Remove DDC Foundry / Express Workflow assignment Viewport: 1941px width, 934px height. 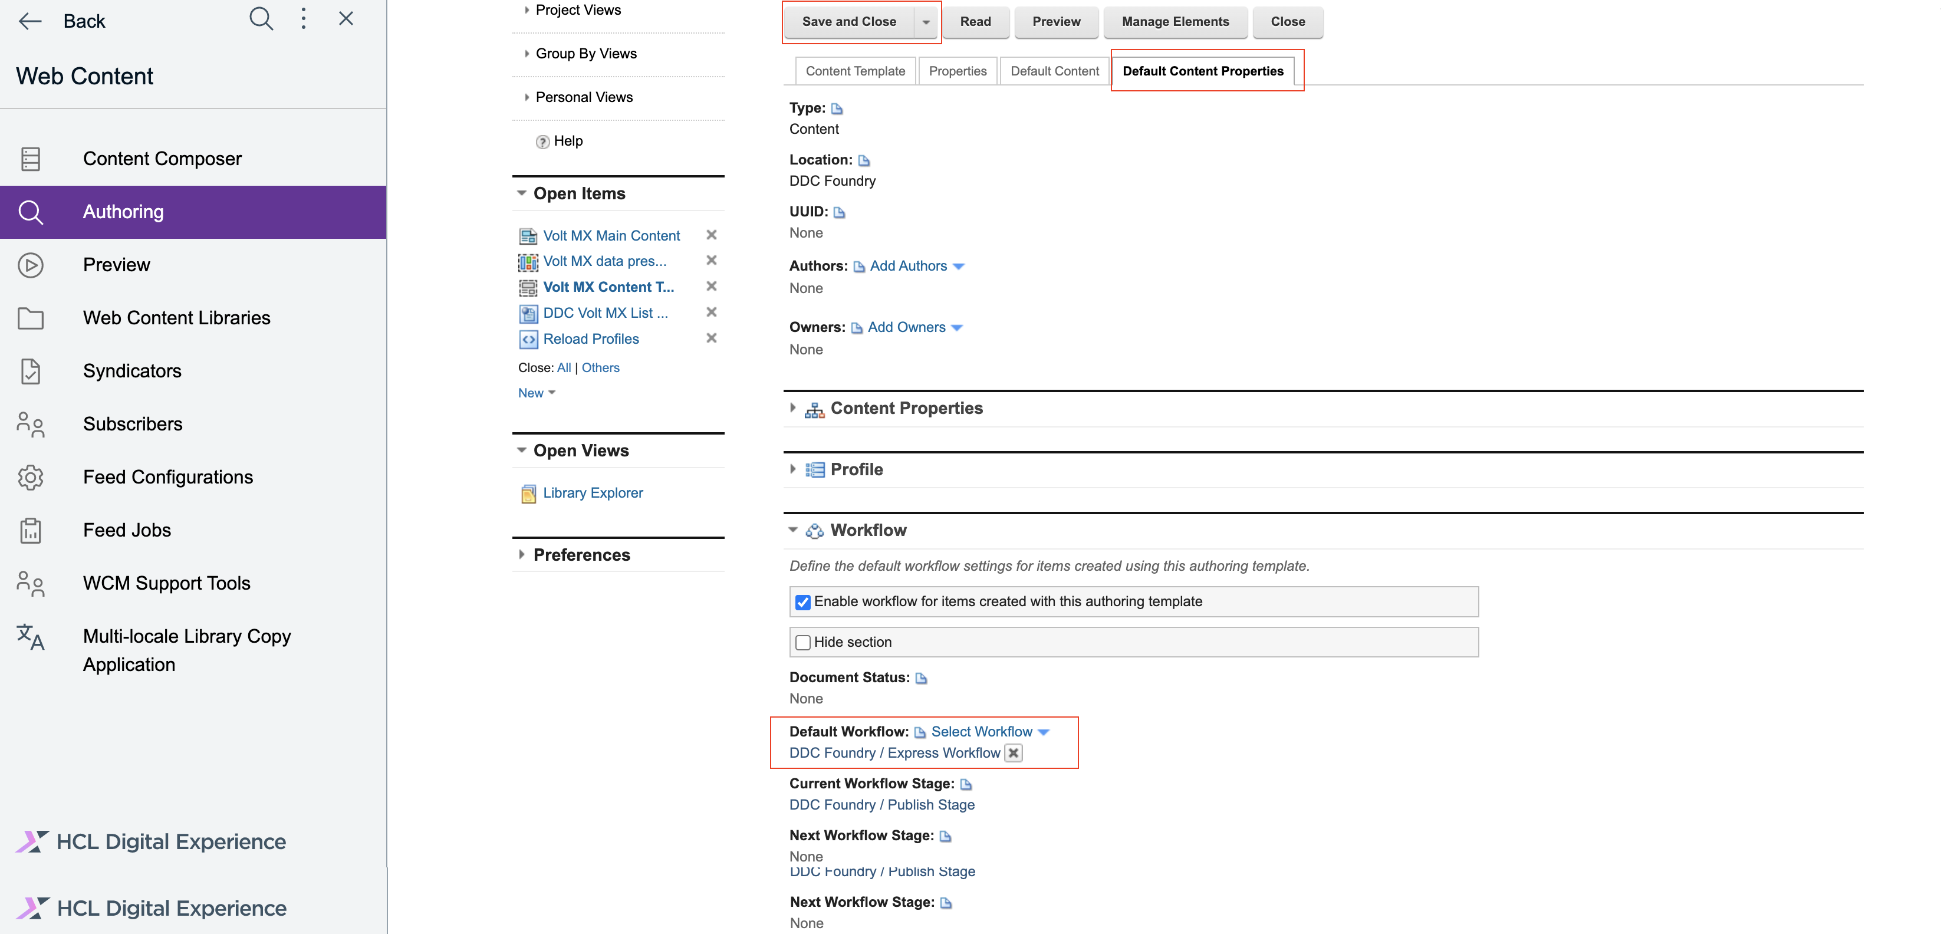[1014, 753]
